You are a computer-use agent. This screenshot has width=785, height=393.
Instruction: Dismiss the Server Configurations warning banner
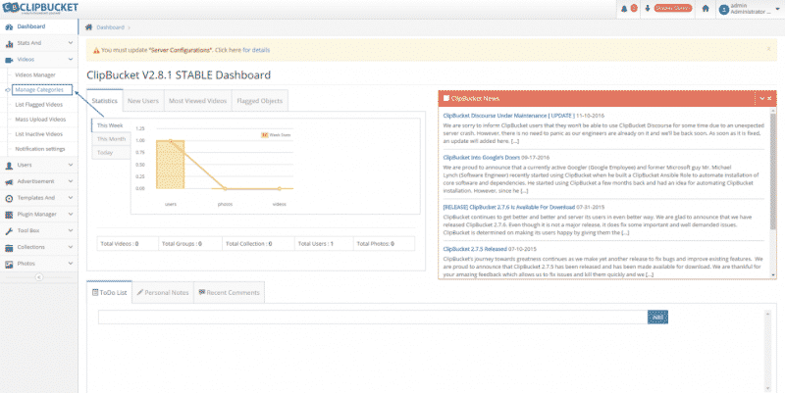767,48
